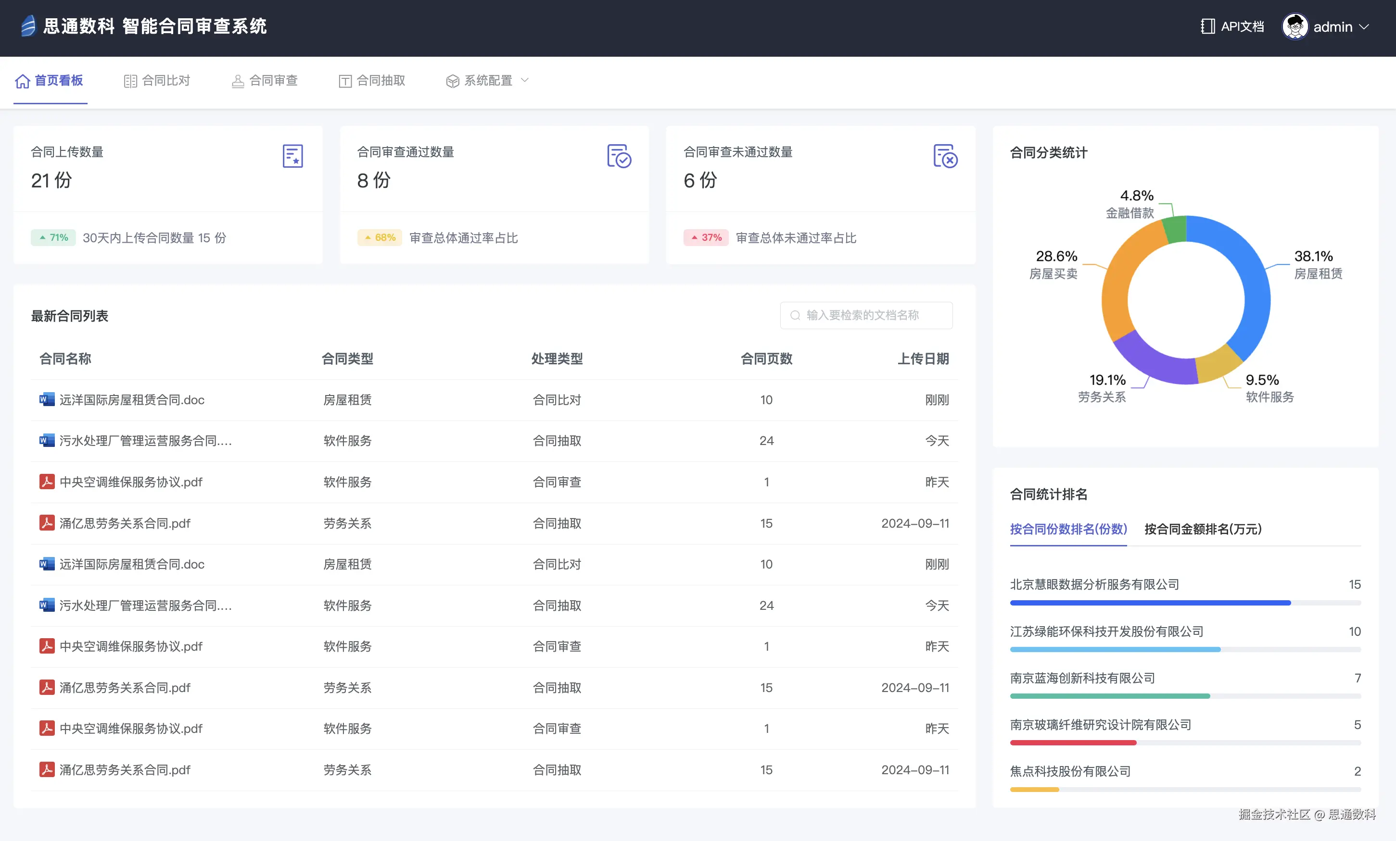Screen dimensions: 1396x841
Task: Open the 合同抽取 navigation tab
Action: pyautogui.click(x=372, y=80)
